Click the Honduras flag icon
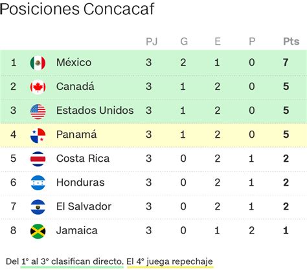Viewport: 307px width, 273px height. tap(38, 183)
